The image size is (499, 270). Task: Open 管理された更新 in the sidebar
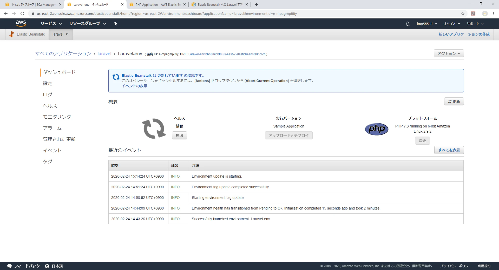[59, 139]
